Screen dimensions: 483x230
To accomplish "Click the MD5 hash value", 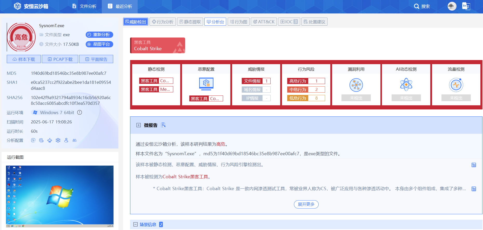I will tap(69, 73).
